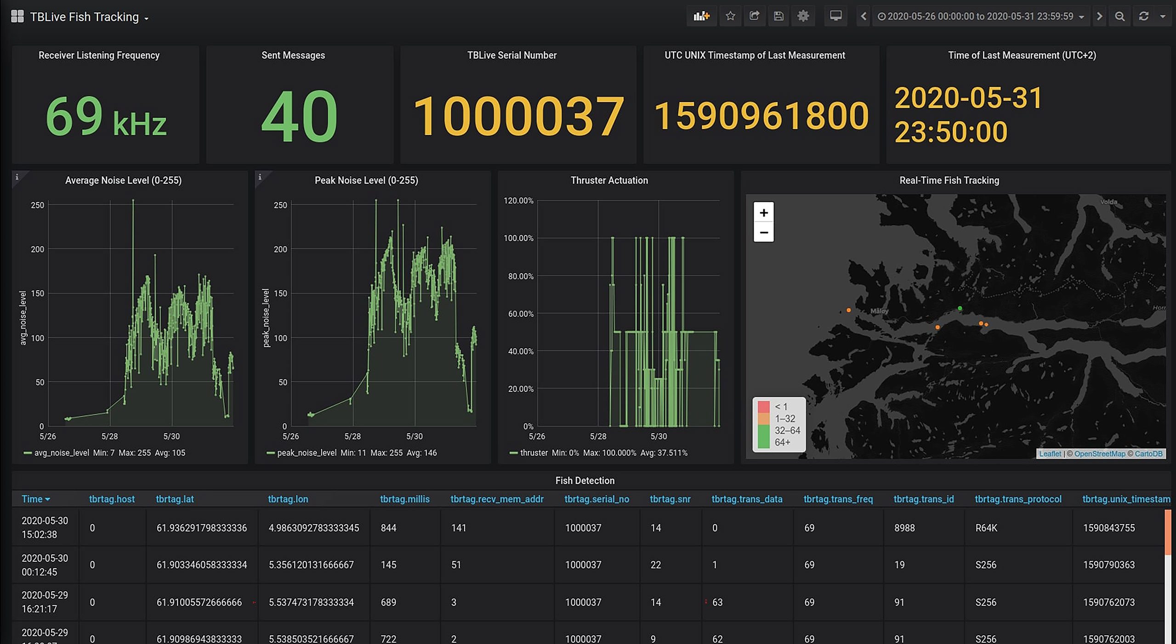Screen dimensions: 1176x644
Task: Sort table by tbrtag.lon column
Action: click(288, 499)
